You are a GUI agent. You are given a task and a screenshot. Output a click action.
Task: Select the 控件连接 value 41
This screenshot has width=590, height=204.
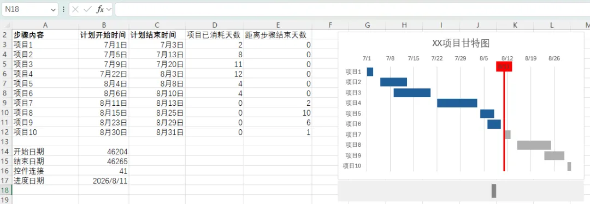tap(104, 171)
